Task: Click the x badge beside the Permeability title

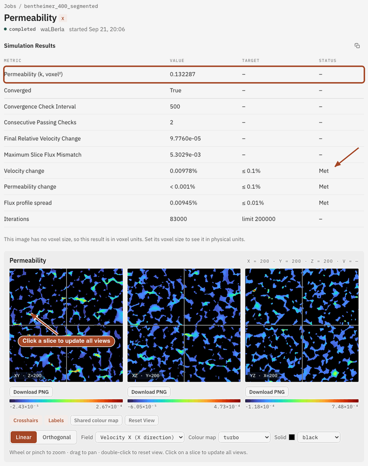Action: (x=63, y=19)
